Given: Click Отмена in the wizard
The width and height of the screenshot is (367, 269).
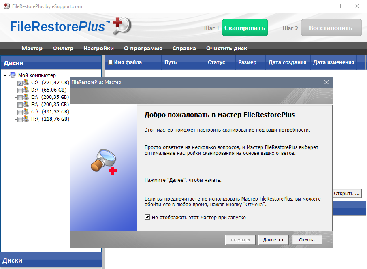Looking at the screenshot, I should tap(307, 240).
